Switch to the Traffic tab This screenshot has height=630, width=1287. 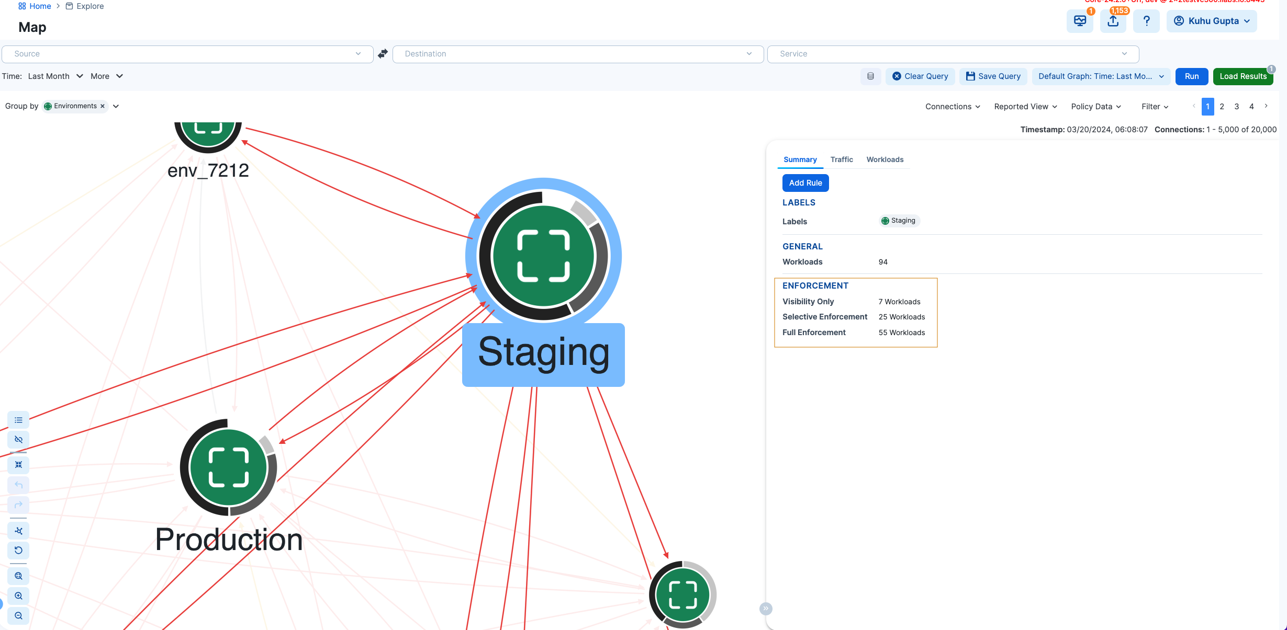pos(842,159)
